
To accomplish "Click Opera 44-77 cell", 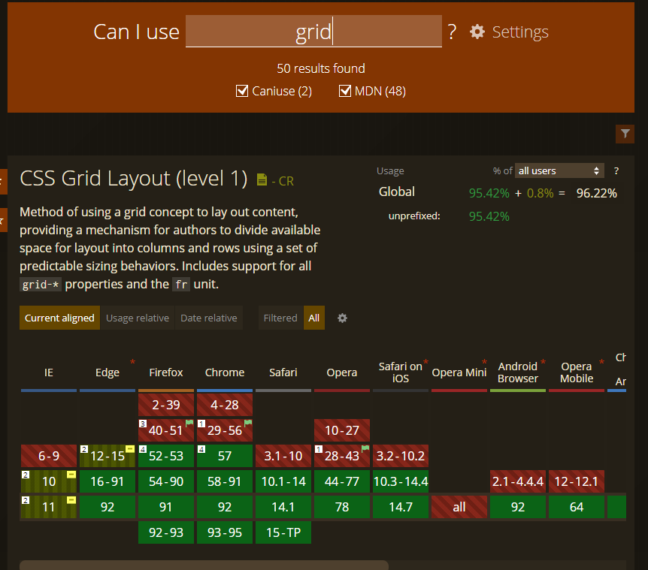I will [342, 481].
